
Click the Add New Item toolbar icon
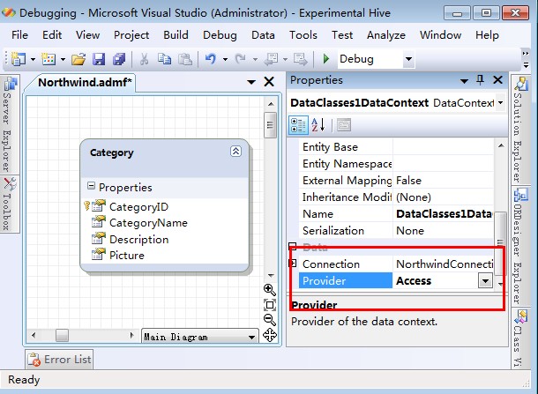[x=49, y=59]
